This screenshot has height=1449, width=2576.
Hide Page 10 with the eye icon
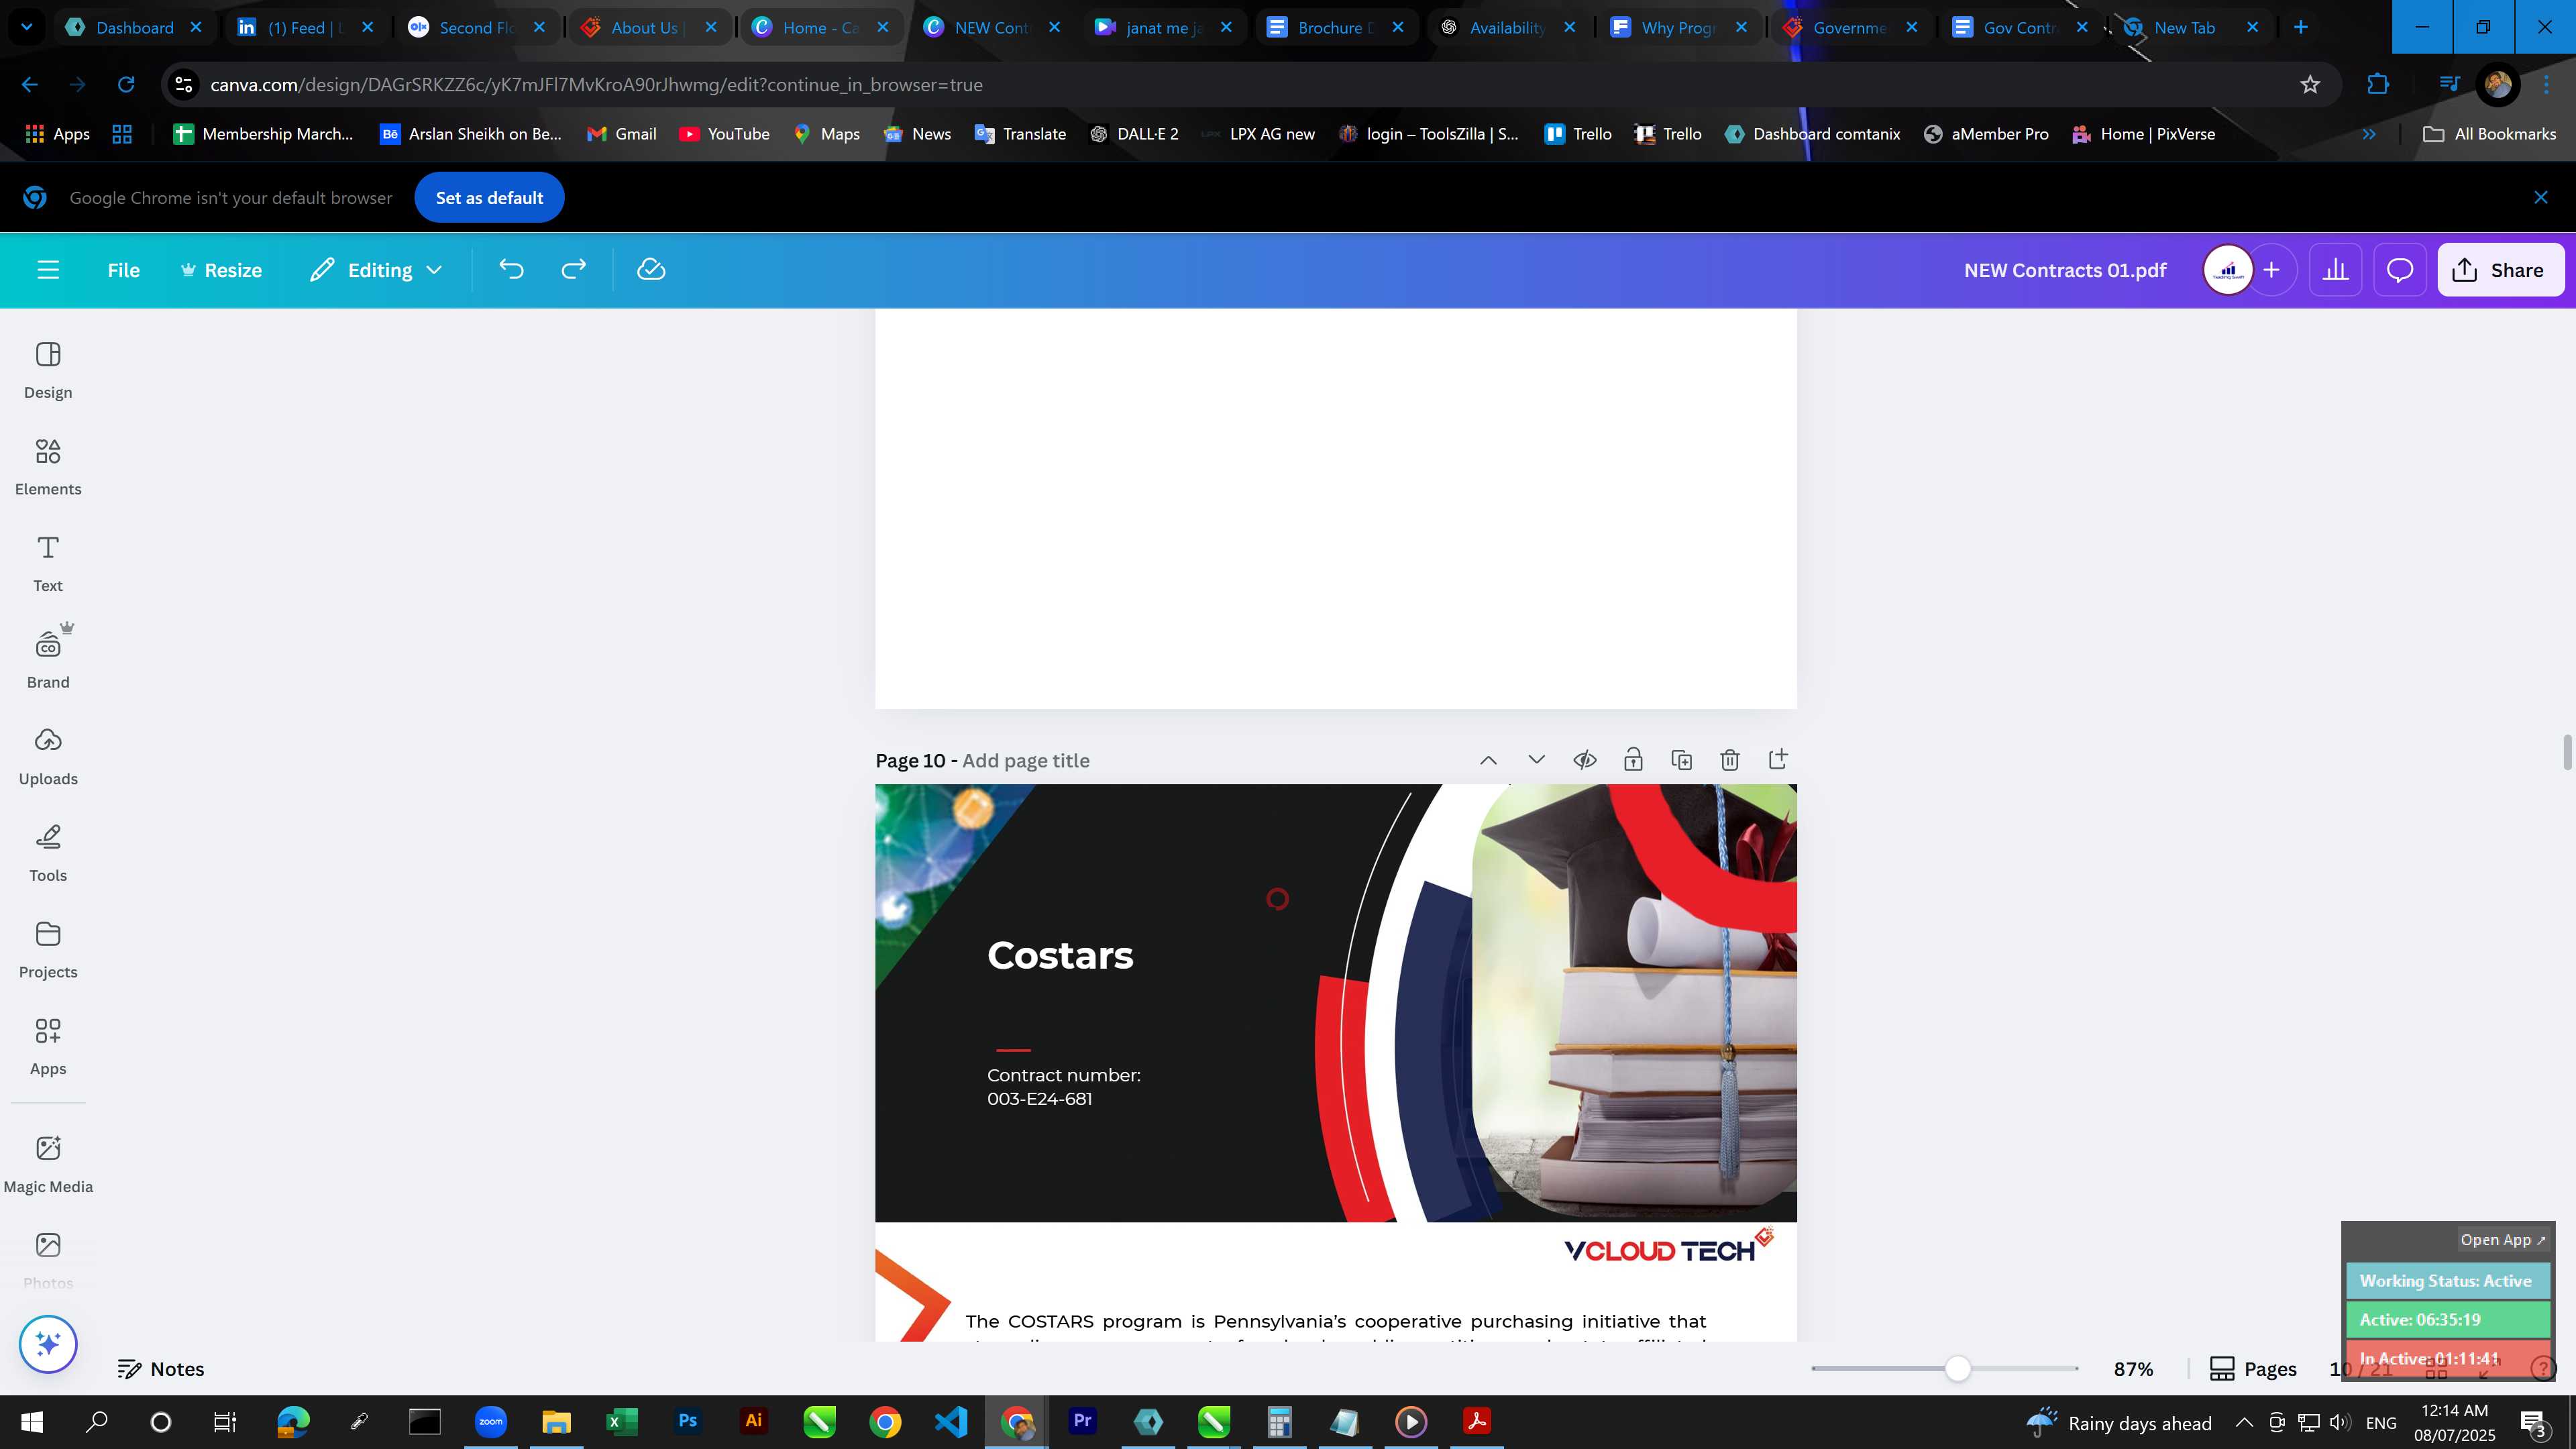point(1584,760)
